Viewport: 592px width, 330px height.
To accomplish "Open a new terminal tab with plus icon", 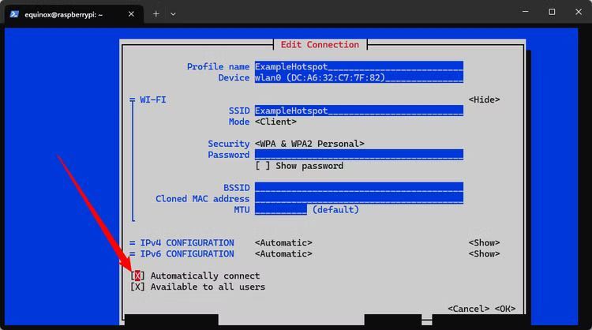I will 156,13.
